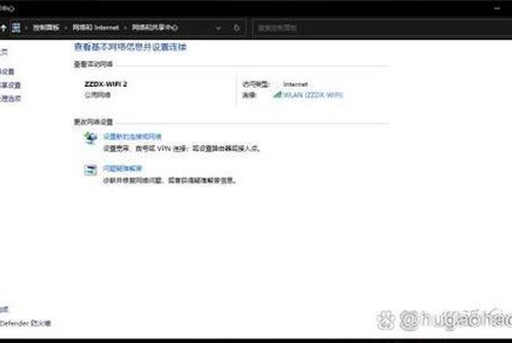Viewport: 512px width, 343px height.
Task: Click the Control Panel icon in address bar
Action: click(x=16, y=28)
